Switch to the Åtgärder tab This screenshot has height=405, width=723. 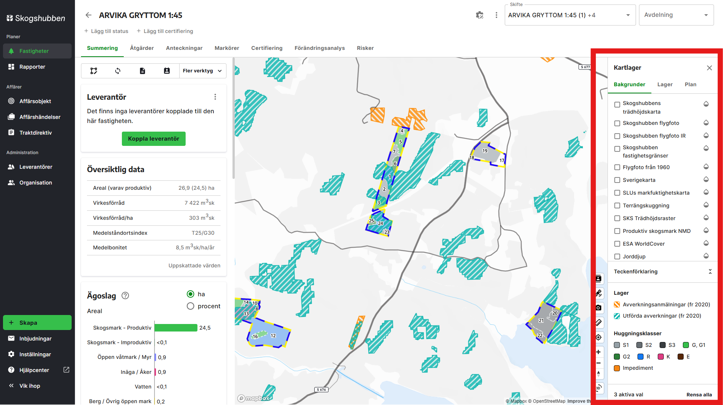(x=142, y=48)
